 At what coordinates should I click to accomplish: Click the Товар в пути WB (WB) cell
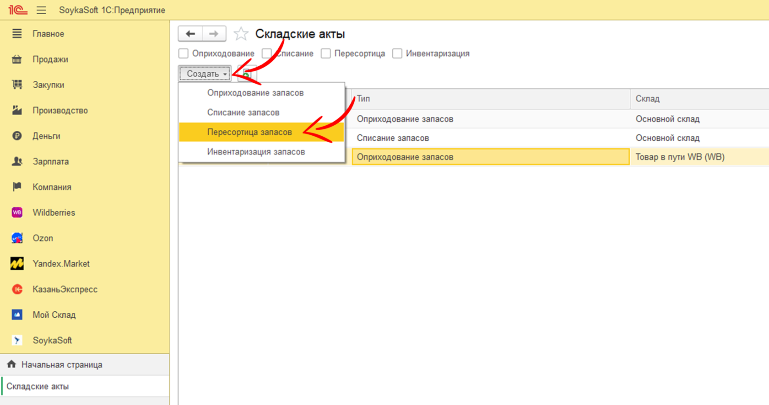699,157
